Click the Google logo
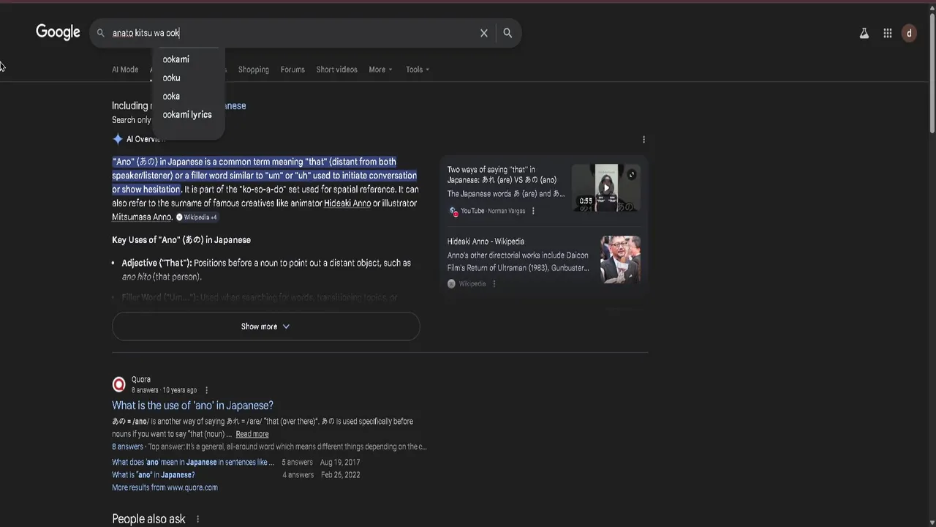The width and height of the screenshot is (936, 527). pos(58,32)
